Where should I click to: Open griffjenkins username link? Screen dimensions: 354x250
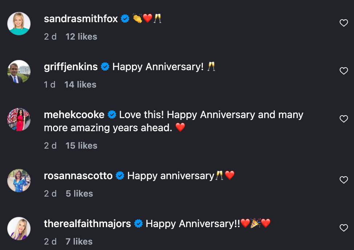[71, 67]
